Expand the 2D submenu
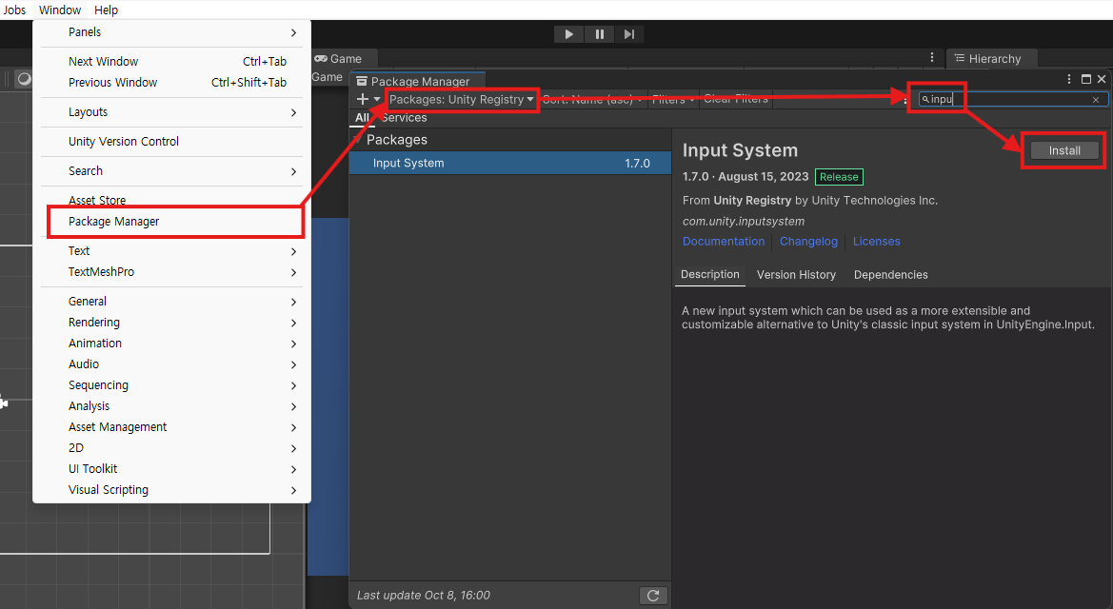1113x609 pixels. click(171, 448)
